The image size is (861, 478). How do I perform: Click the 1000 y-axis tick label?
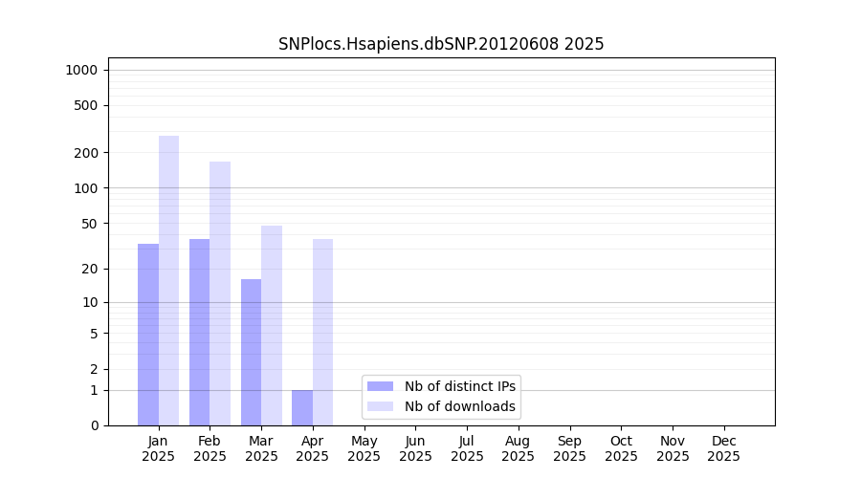point(81,70)
